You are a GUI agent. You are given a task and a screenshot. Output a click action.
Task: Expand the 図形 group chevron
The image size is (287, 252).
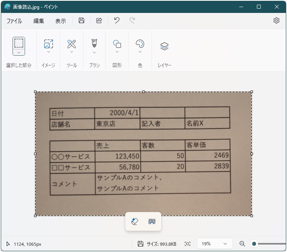point(117,52)
